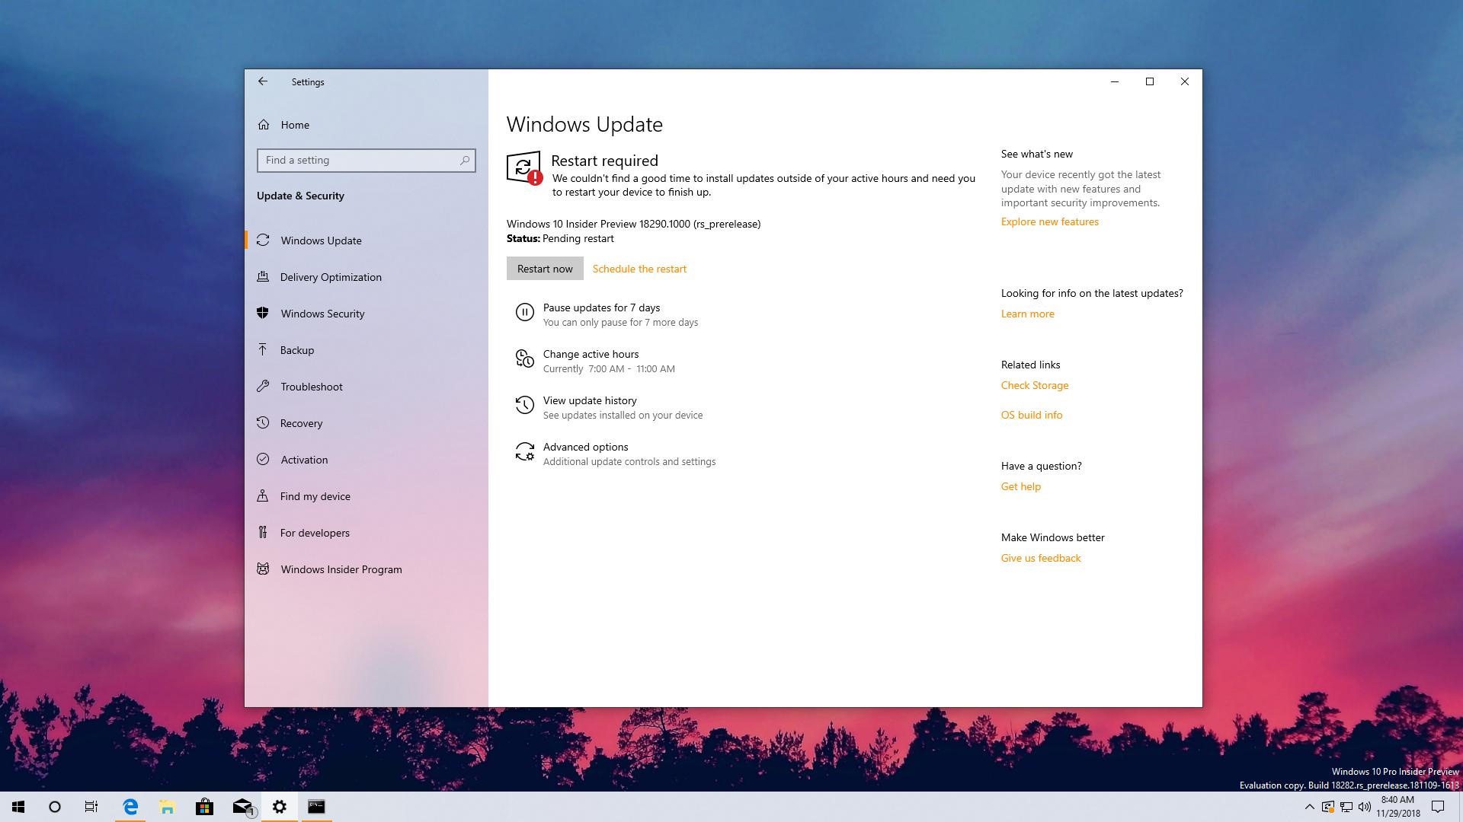Open Change active hours
Screen dimensions: 1463x822
(591, 354)
